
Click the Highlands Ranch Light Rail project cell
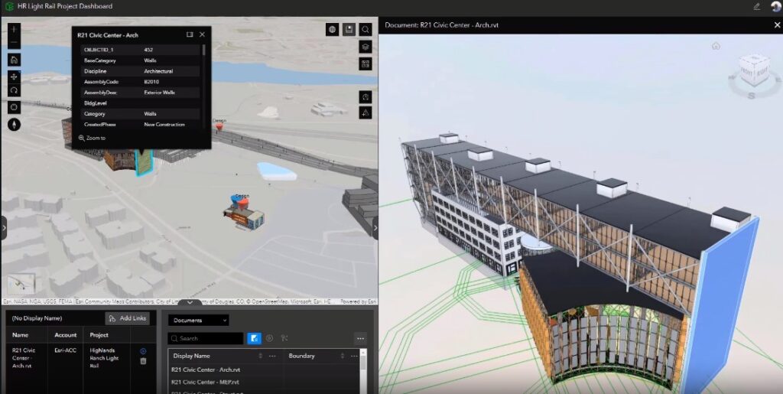coord(104,358)
